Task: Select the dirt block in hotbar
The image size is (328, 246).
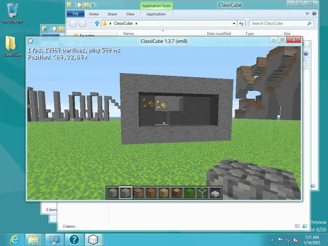Action: (151, 193)
